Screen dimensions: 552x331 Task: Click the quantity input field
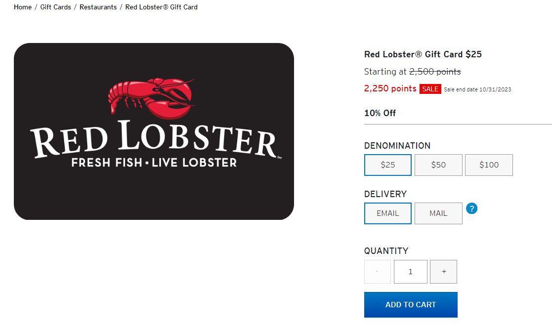tap(410, 272)
